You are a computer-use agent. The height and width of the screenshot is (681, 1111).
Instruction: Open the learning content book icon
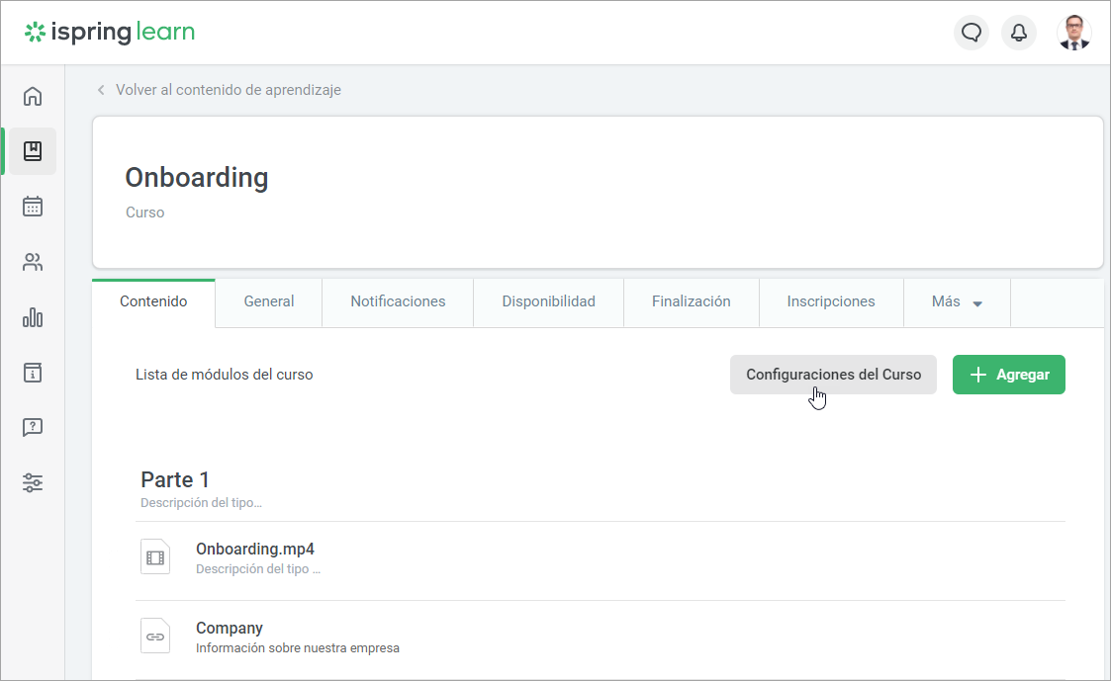(33, 151)
